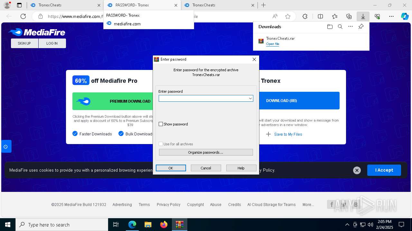
Task: Click the Open file link
Action: tap(273, 44)
